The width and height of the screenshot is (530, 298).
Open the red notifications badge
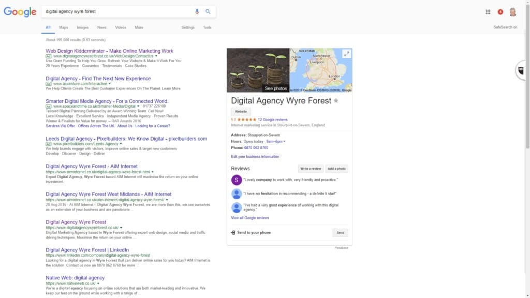coord(500,12)
